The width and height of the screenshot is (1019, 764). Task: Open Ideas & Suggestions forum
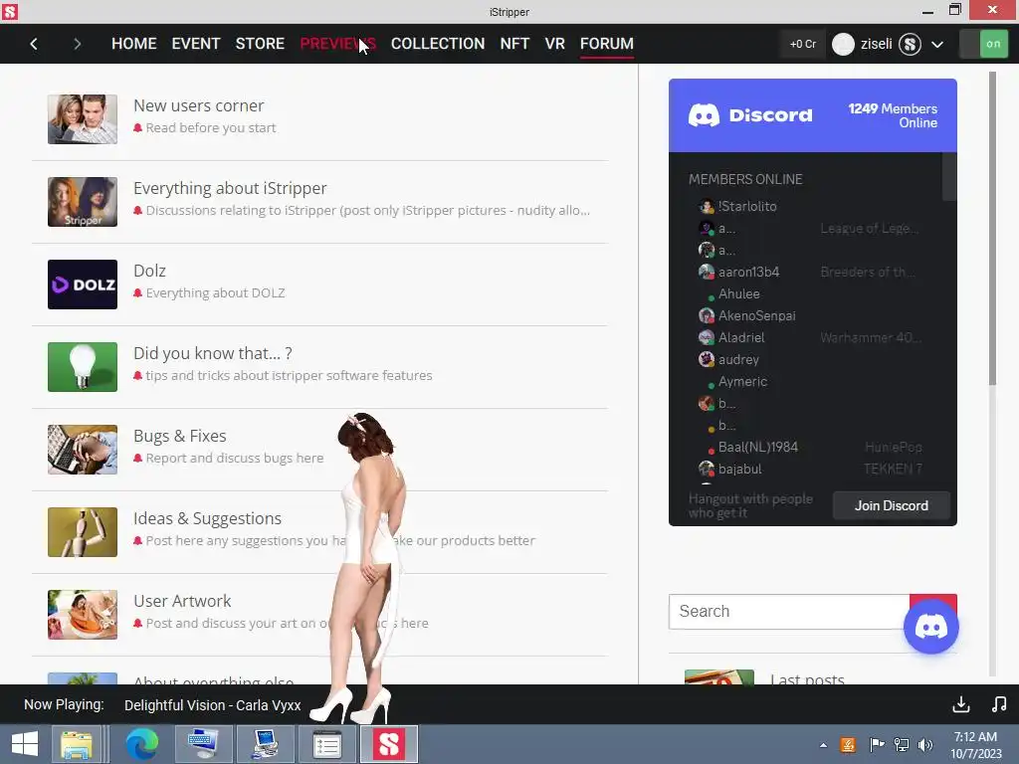[207, 518]
